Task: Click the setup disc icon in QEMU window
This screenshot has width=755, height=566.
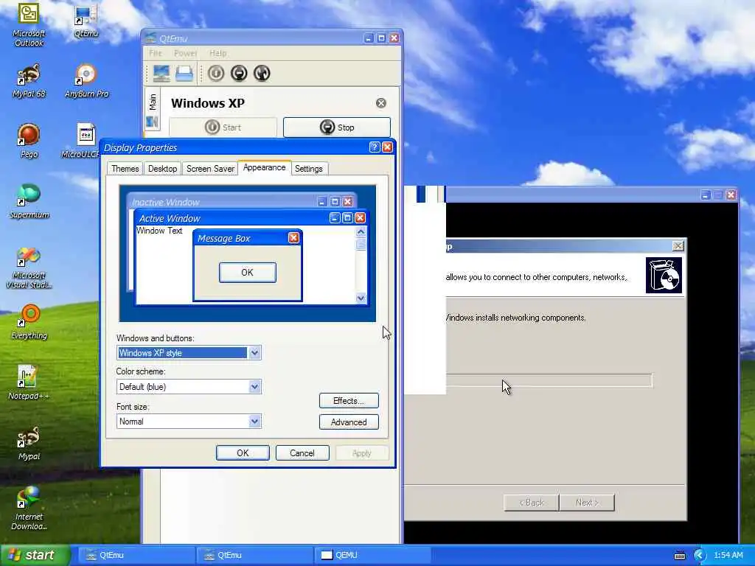Action: point(664,276)
